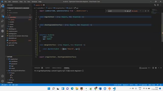Open editor More Actions ellipsis
This screenshot has height=91, width=163.
pos(161,5)
